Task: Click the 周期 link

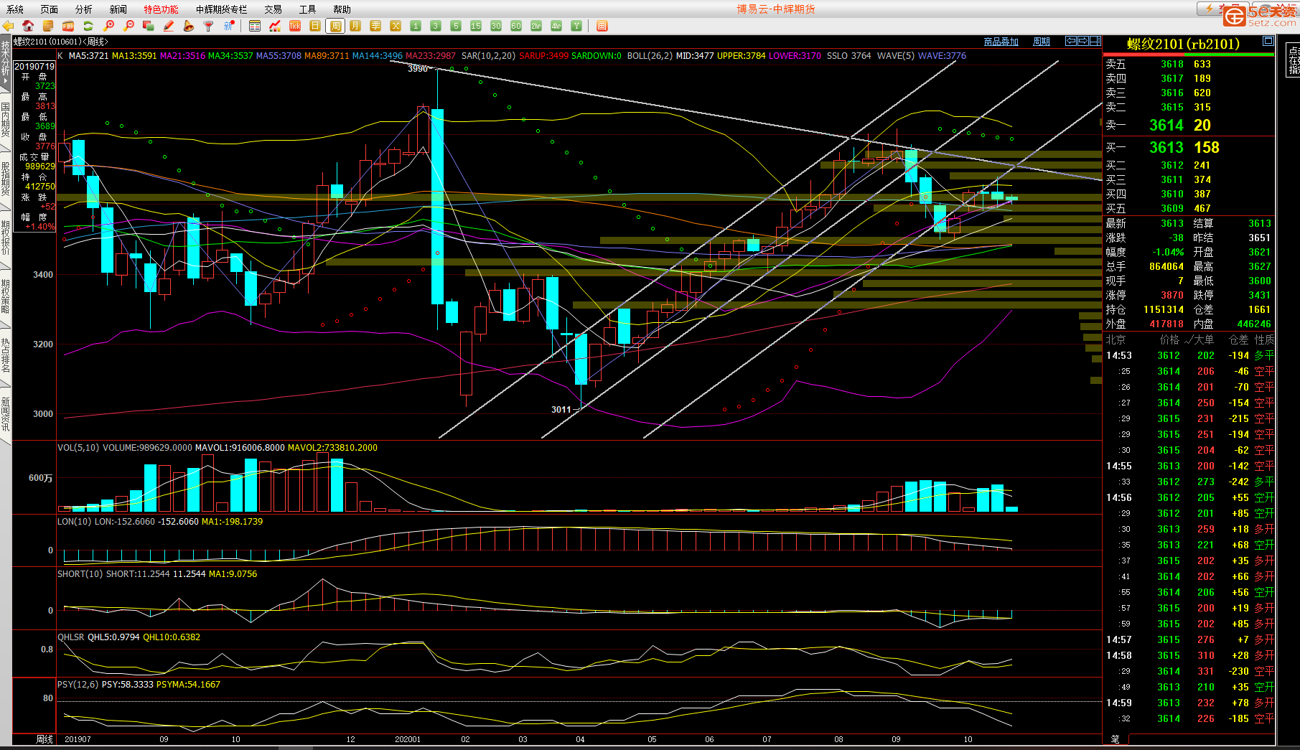Action: point(1042,42)
